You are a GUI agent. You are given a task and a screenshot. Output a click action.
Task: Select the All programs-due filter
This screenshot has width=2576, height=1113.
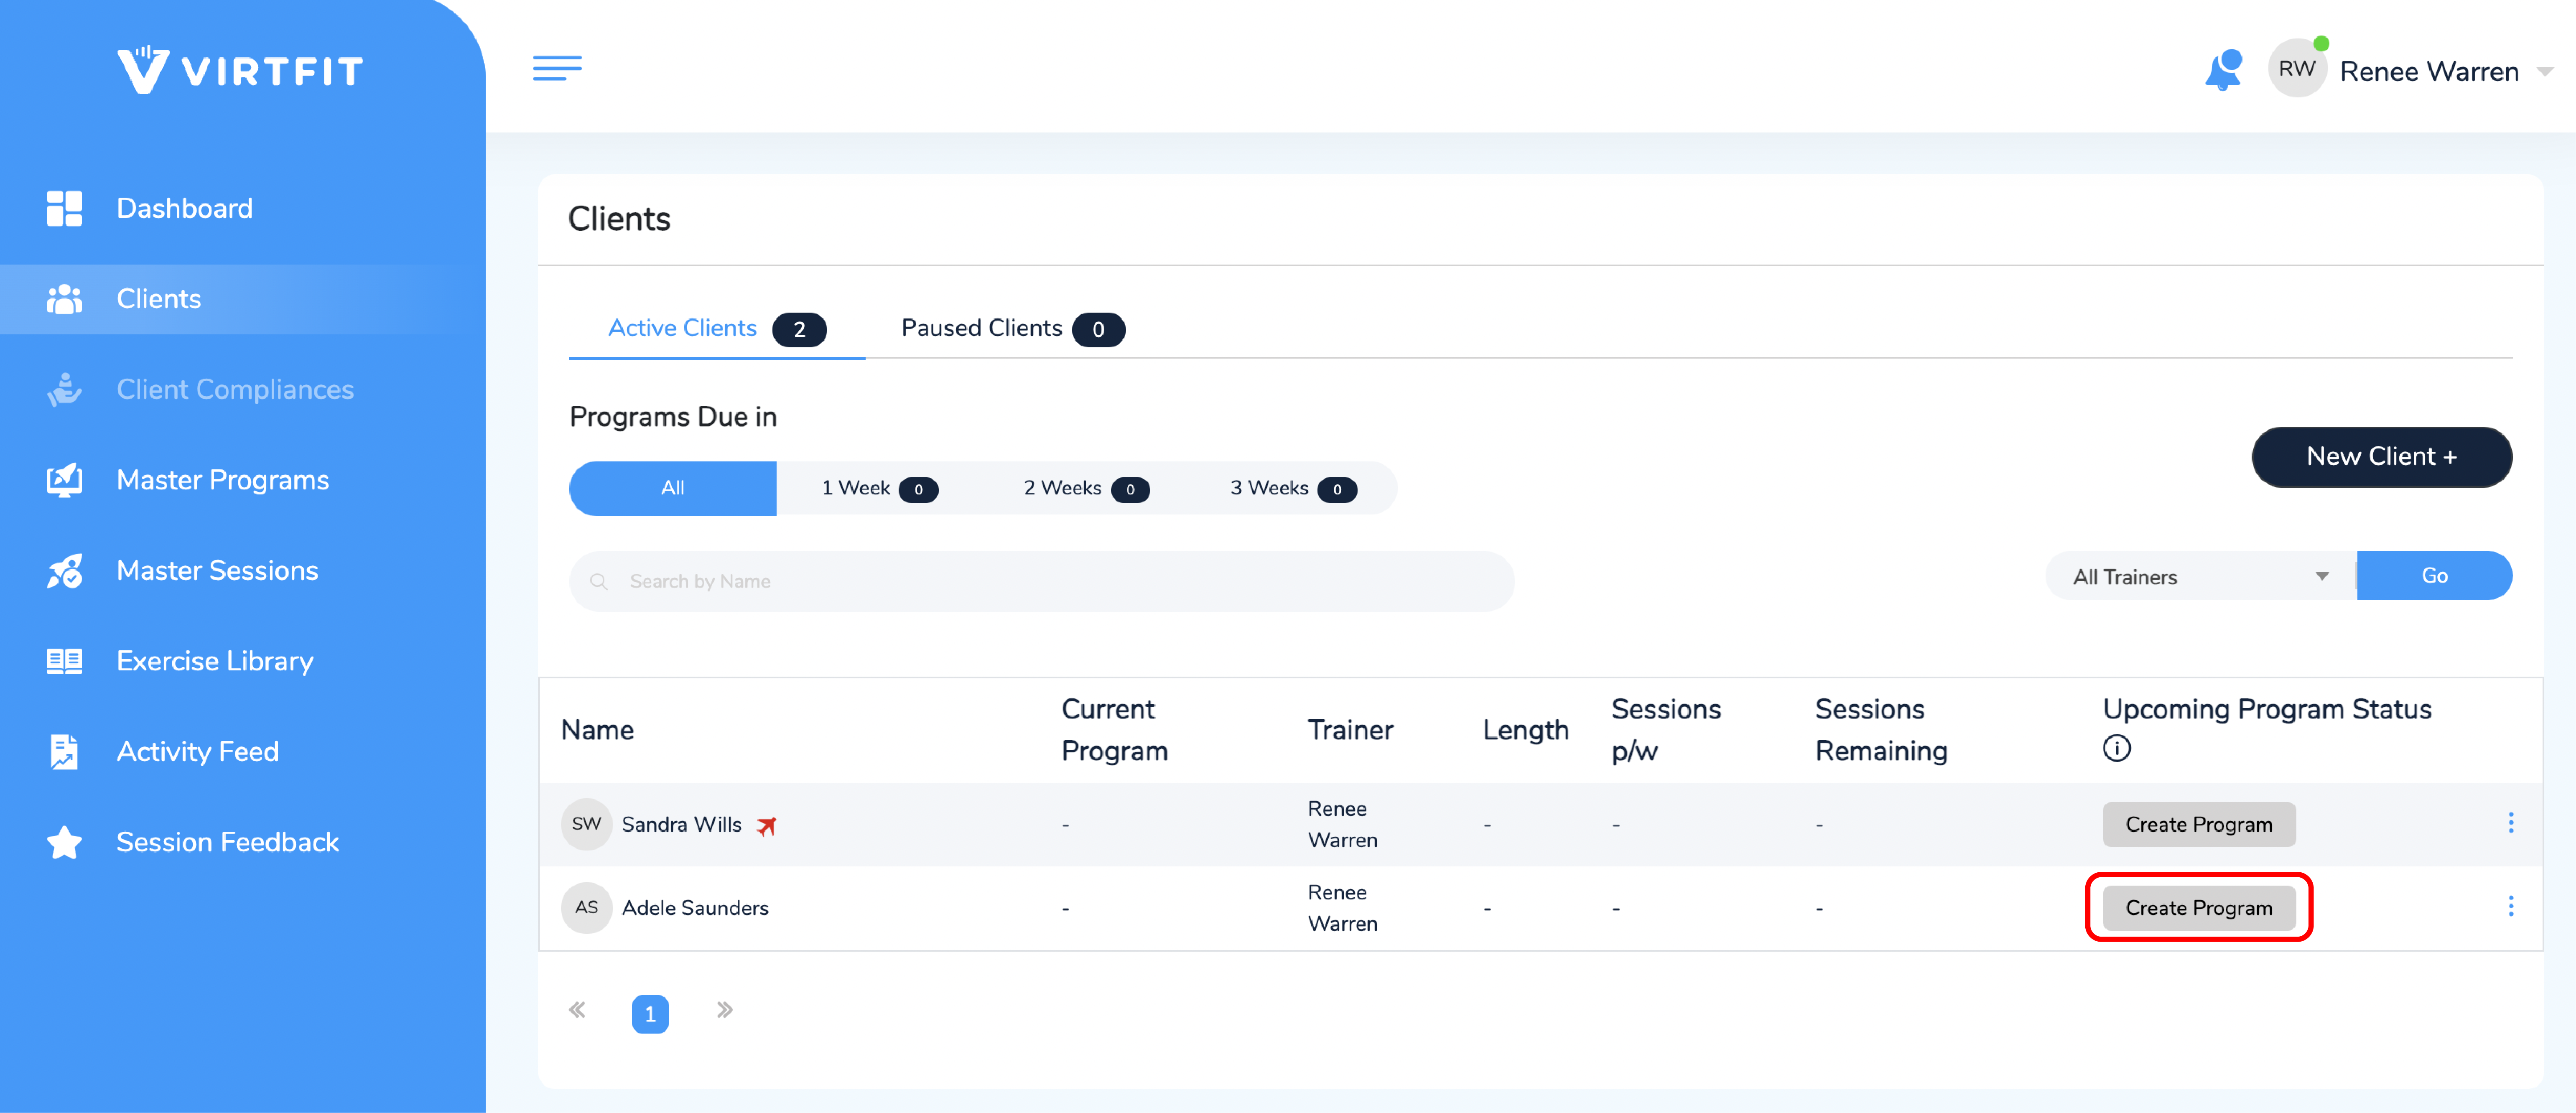pyautogui.click(x=673, y=488)
